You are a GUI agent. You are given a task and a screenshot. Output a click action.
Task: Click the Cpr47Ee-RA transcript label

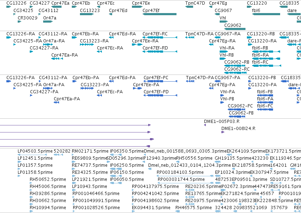pos(145,41)
